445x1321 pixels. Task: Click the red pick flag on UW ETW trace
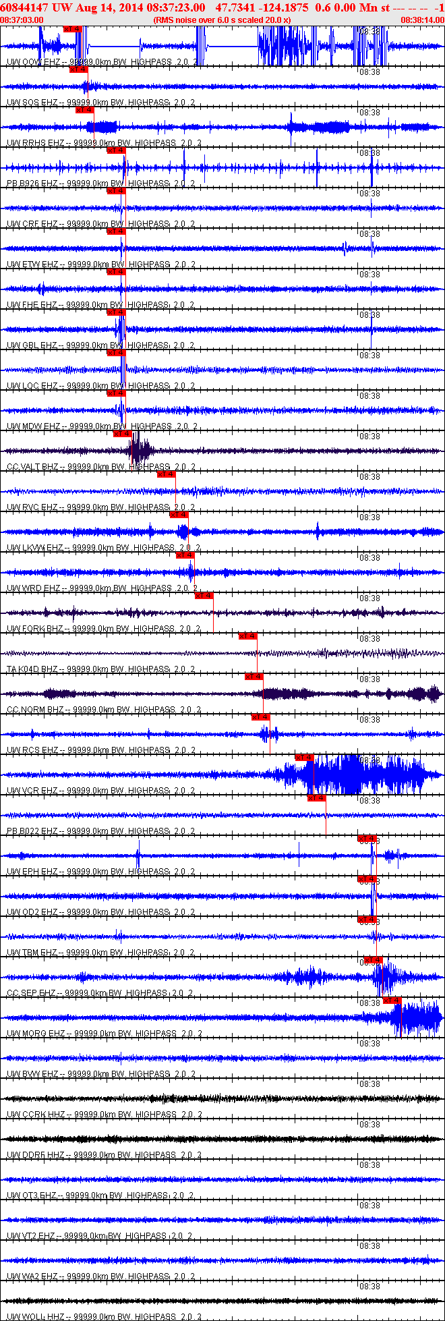116,231
